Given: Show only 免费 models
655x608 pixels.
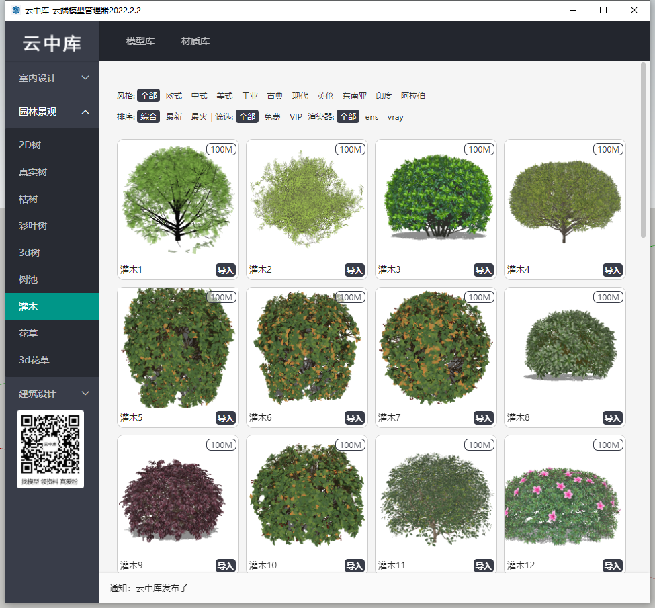Looking at the screenshot, I should (272, 117).
